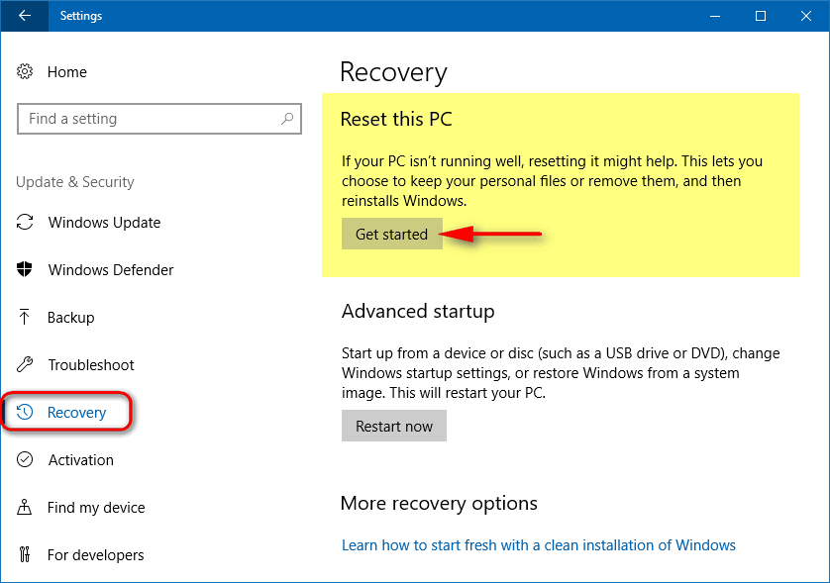
Task: Click the Recovery clock icon
Action: (x=25, y=412)
